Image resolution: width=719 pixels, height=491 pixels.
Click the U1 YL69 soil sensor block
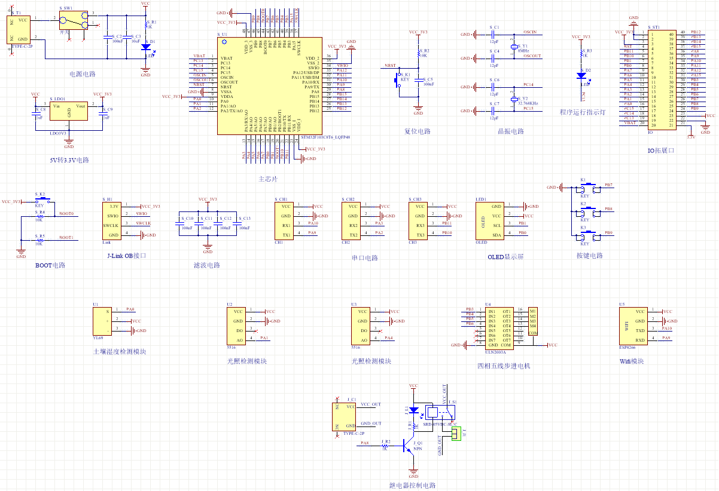point(101,321)
